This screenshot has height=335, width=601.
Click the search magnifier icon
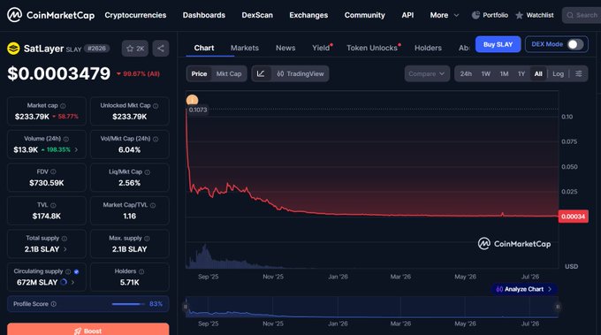tap(570, 15)
